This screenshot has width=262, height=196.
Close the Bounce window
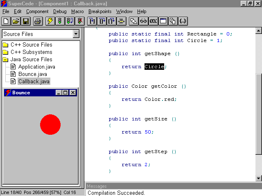coord(73,93)
